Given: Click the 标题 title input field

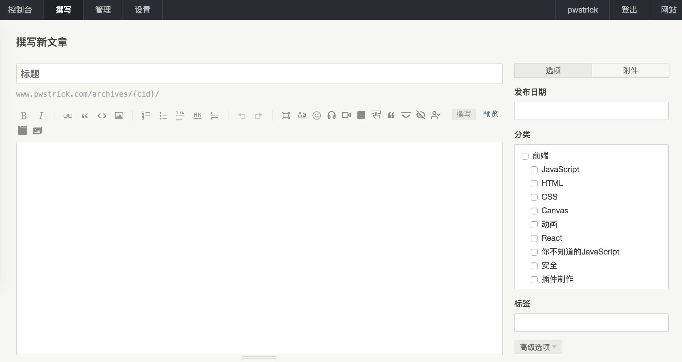Looking at the screenshot, I should click(259, 74).
